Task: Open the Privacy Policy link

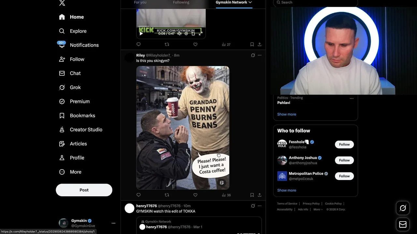Action: (x=311, y=204)
